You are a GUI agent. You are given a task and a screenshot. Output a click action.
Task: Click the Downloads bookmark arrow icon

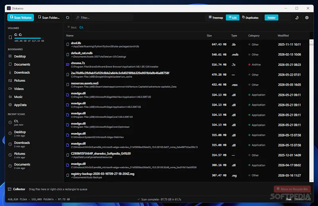click(10, 72)
